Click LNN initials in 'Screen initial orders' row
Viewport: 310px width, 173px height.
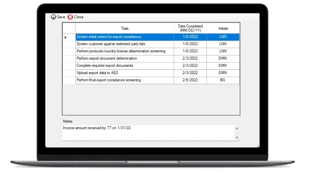tap(223, 37)
